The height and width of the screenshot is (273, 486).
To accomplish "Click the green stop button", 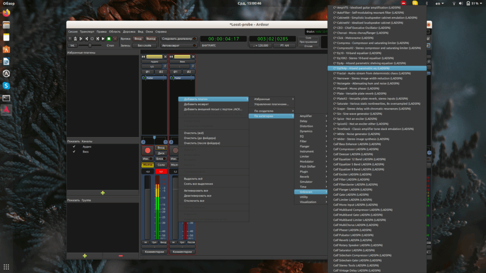I will pos(109,39).
